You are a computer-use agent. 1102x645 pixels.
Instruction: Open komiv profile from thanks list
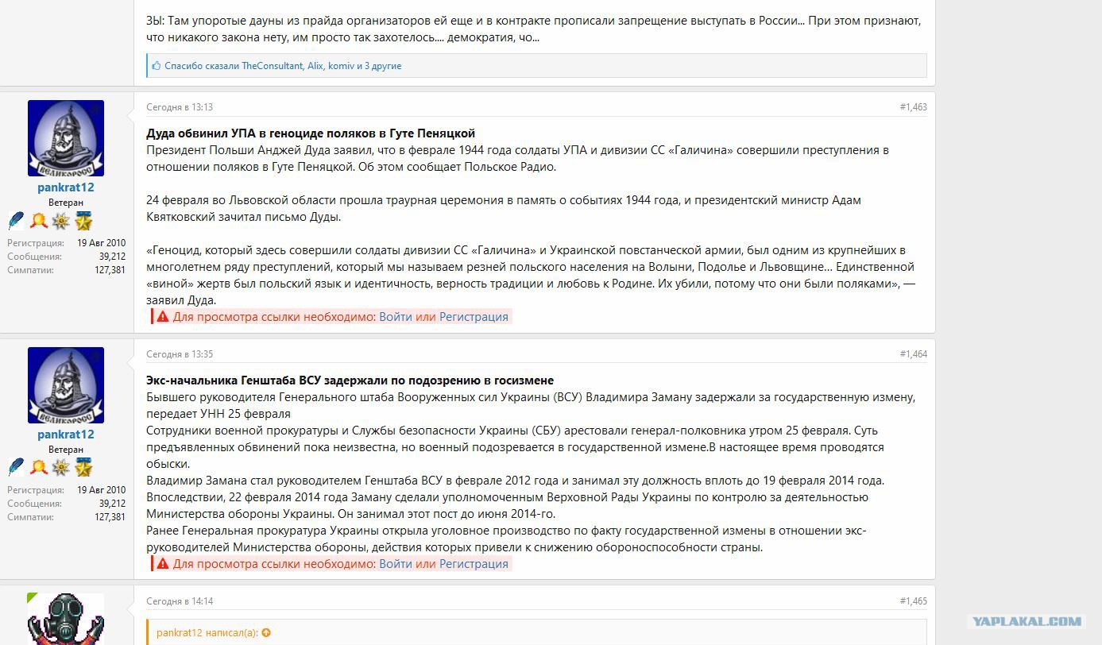click(x=341, y=66)
